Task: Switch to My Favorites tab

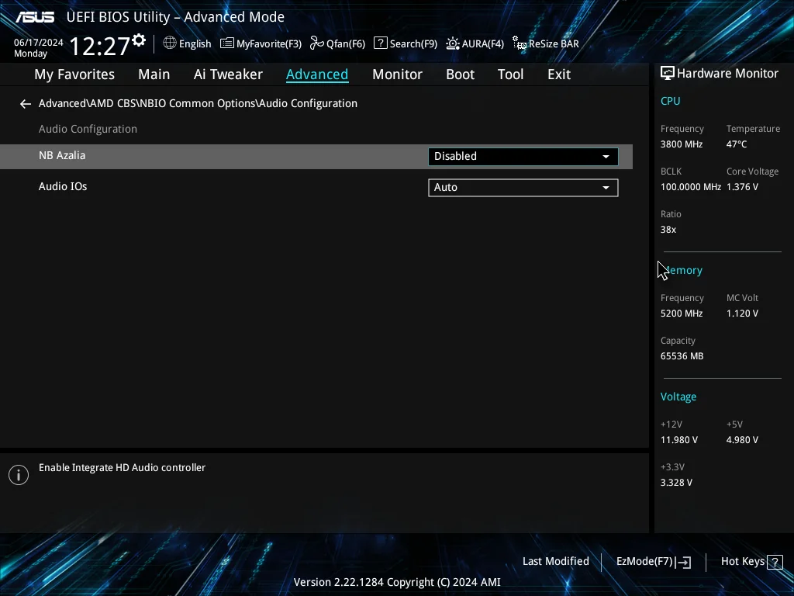Action: tap(74, 74)
